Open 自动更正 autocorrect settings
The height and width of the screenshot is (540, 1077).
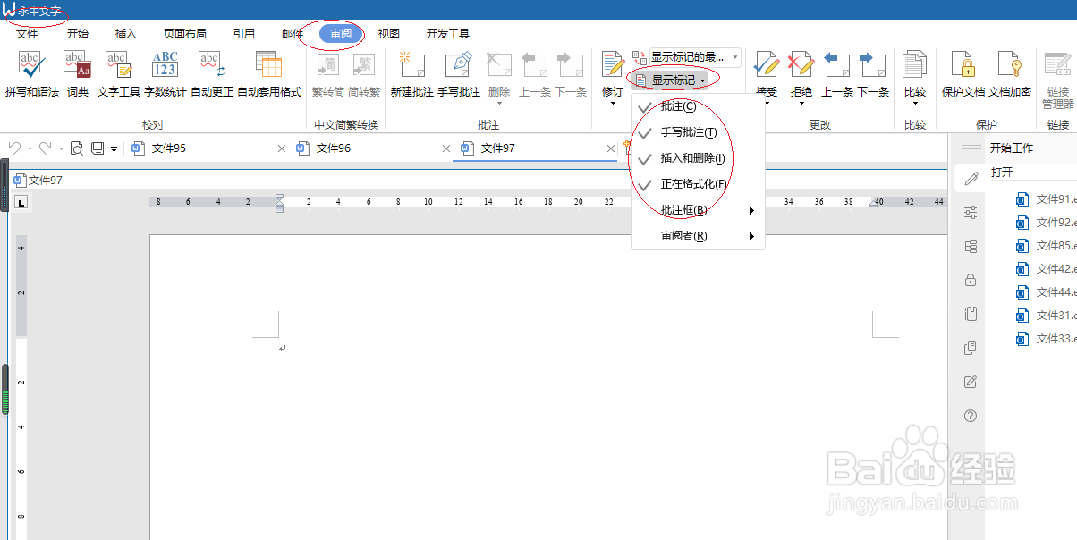(x=211, y=74)
